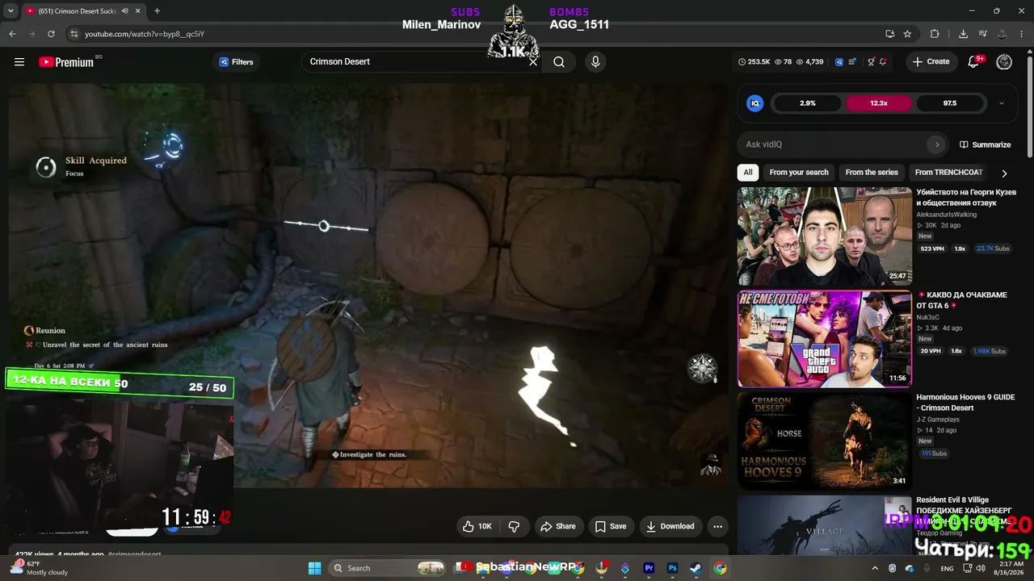Select From the series chip
The image size is (1034, 581).
[x=872, y=172]
